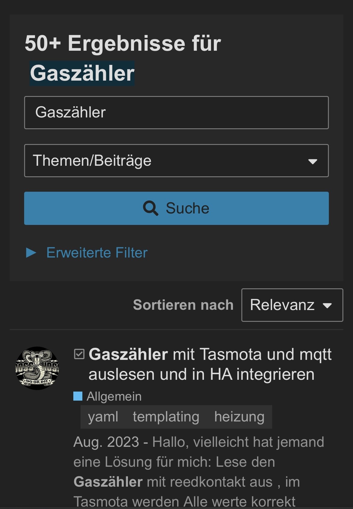This screenshot has height=509, width=353.
Task: Expand the Erweiterte Filter triangle
Action: point(31,252)
